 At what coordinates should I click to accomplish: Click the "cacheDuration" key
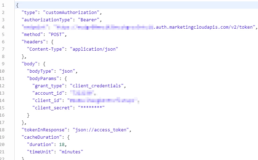point(42,137)
